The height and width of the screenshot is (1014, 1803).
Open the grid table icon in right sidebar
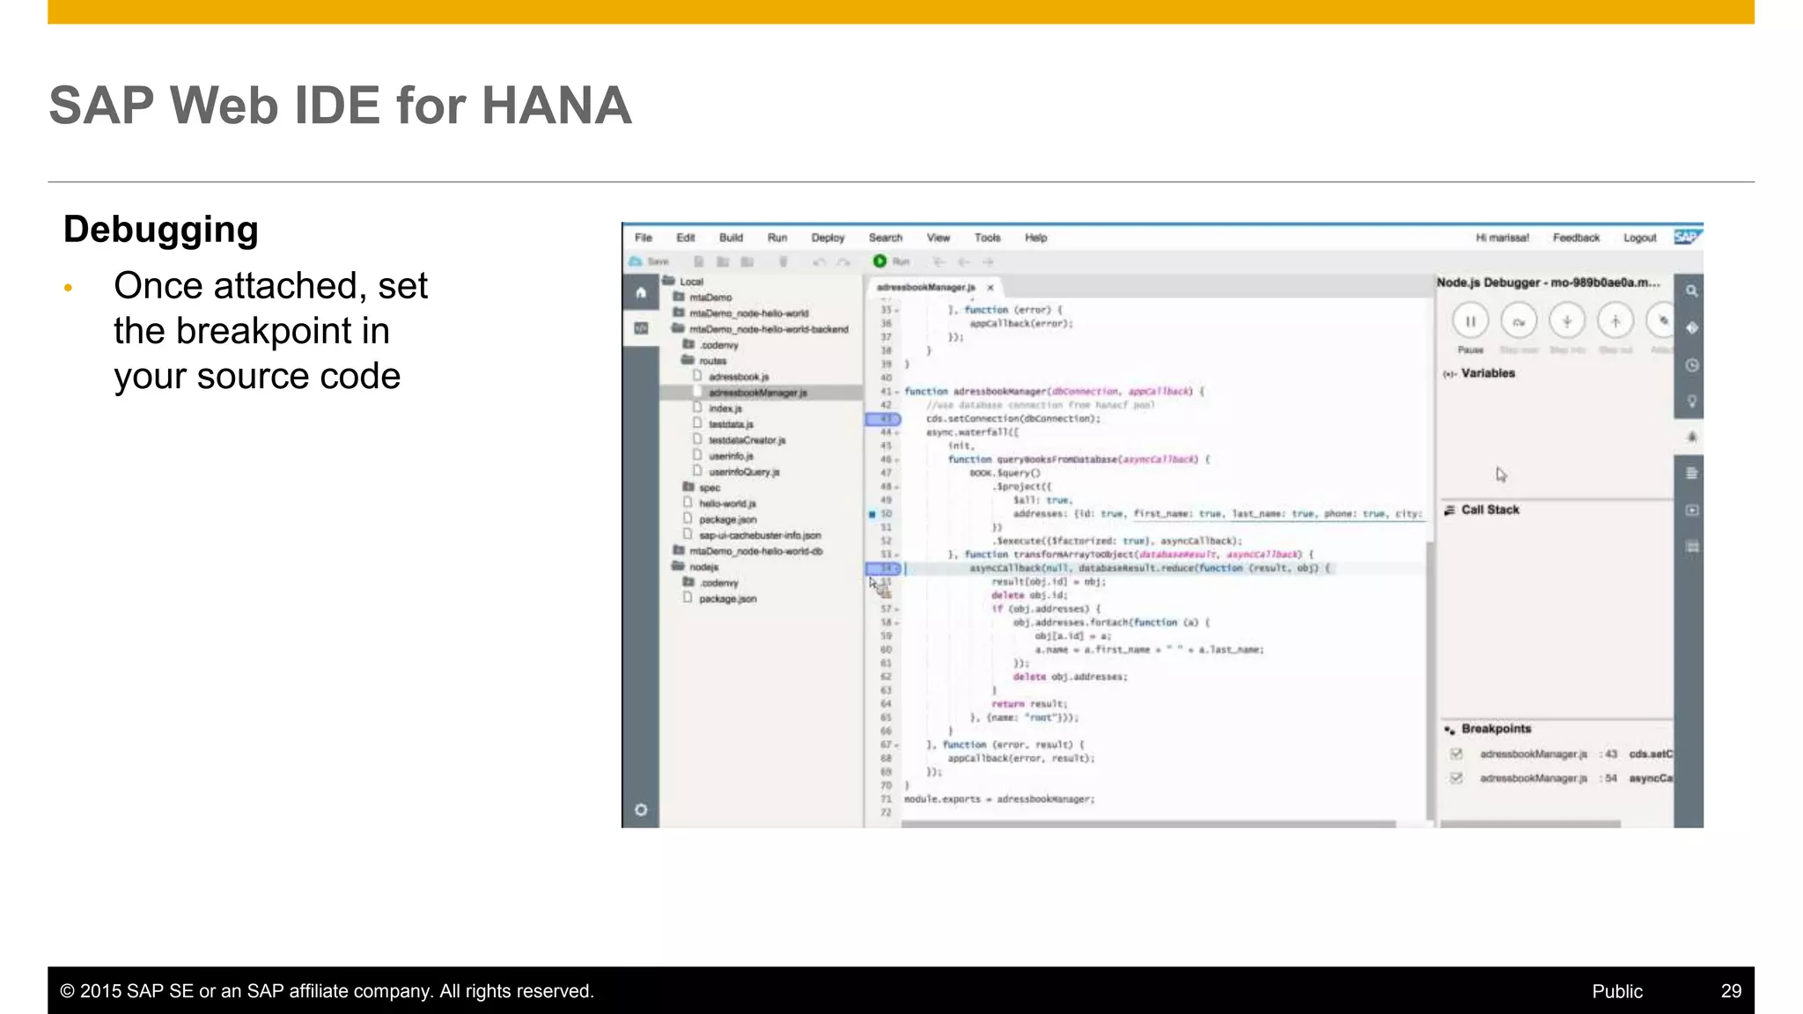(1691, 547)
